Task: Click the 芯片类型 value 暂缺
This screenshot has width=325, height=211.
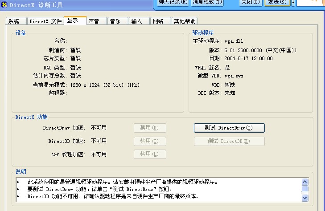Action: pos(75,58)
